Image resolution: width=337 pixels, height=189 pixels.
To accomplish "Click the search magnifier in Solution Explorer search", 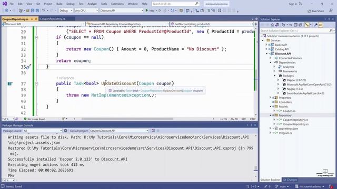I will [x=331, y=30].
